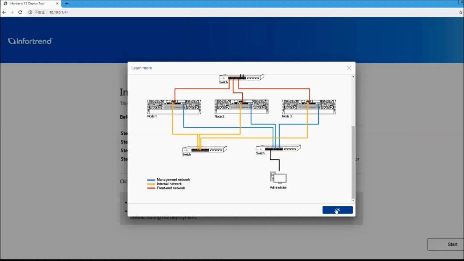The image size is (464, 261).
Task: Click the Front-end network legend label
Action: 171,188
